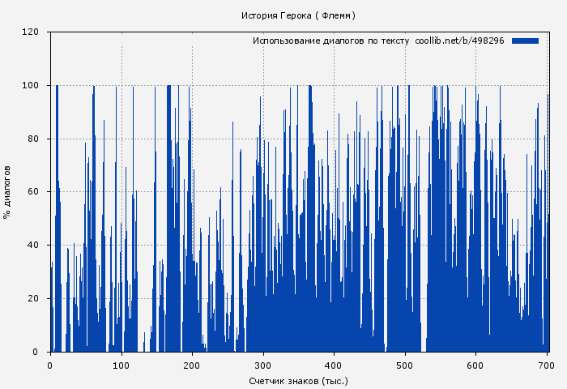This screenshot has width=567, height=389.
Task: Click the vertical axis label "% диалогов"
Action: pos(7,192)
